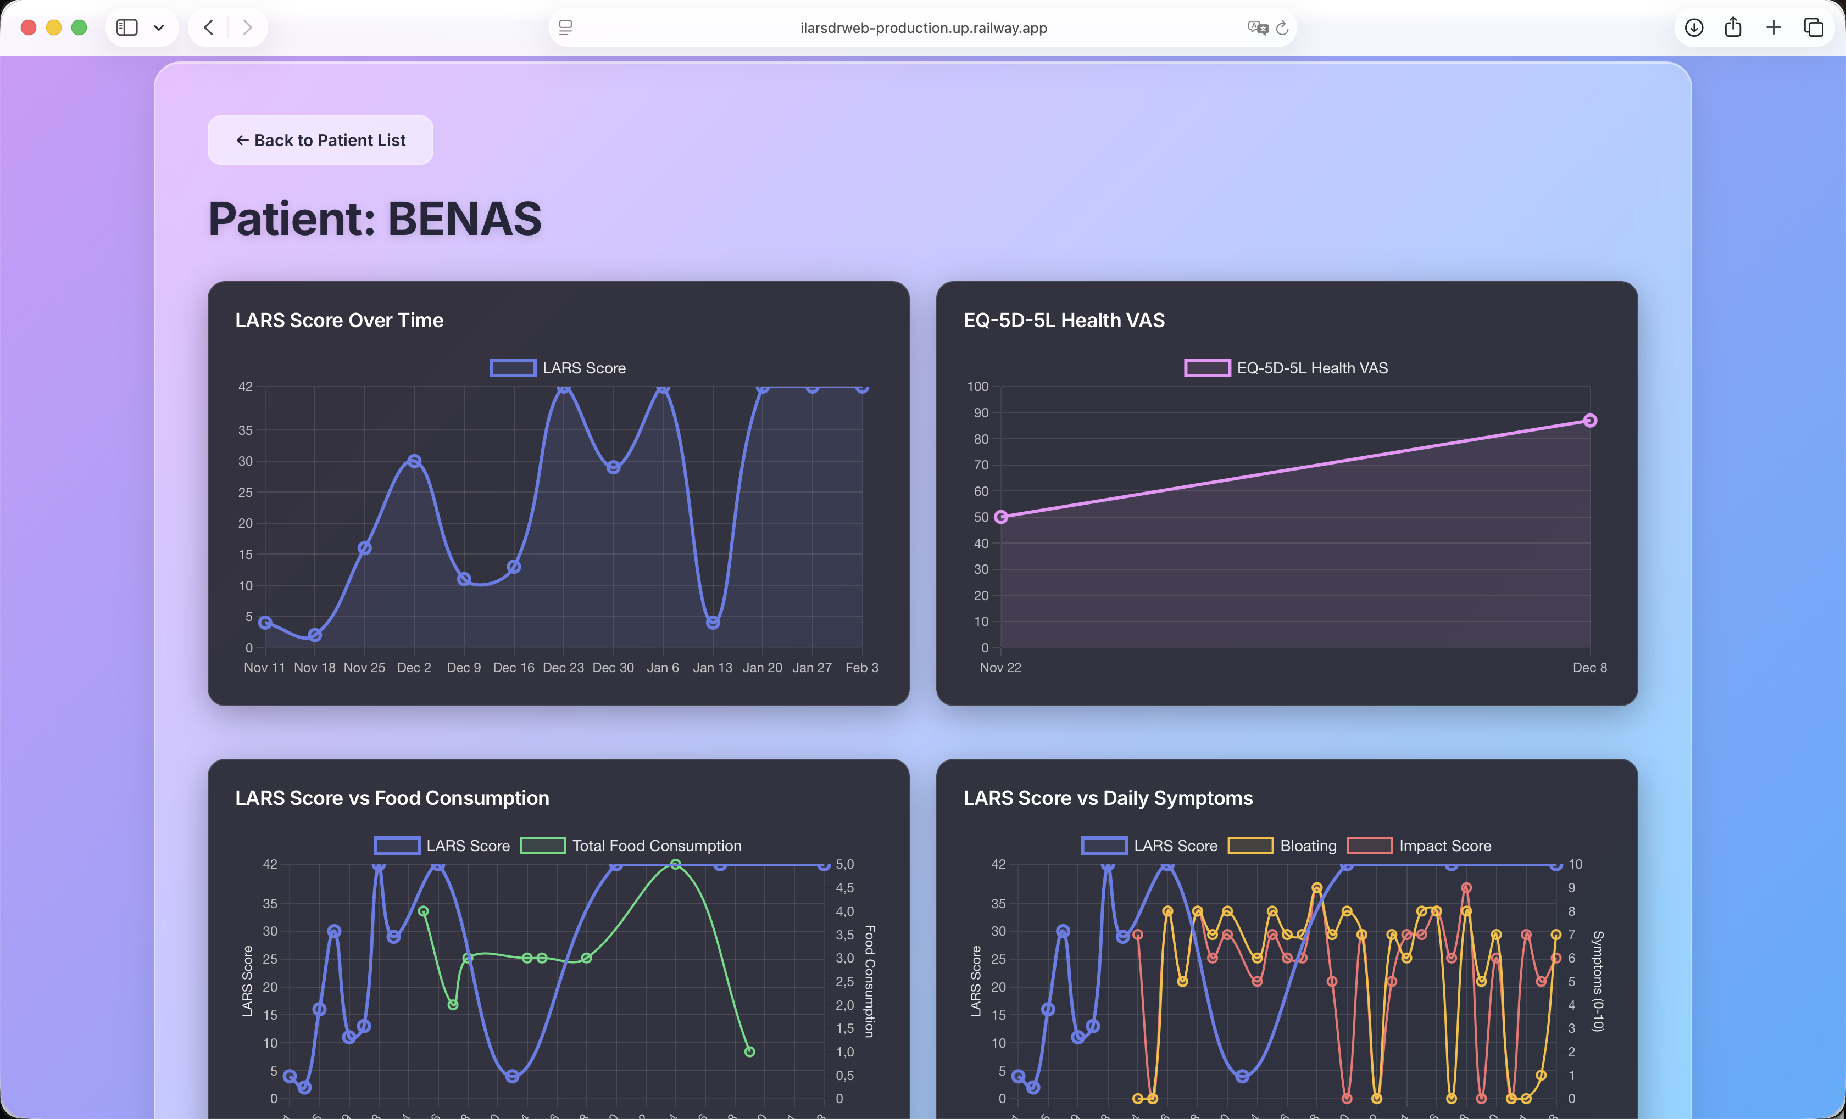Show tab overview using the tabs icon
Screen dimensions: 1846x1119
pyautogui.click(x=1815, y=27)
